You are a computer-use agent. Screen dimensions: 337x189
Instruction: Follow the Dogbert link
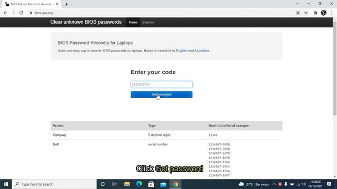pyautogui.click(x=182, y=50)
